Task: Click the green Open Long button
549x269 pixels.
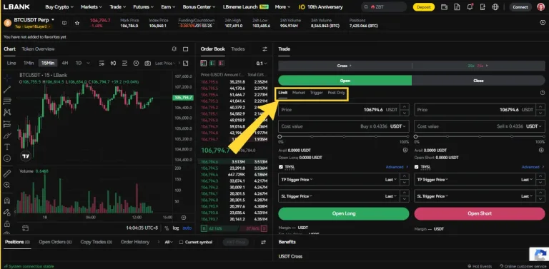Action: click(343, 213)
